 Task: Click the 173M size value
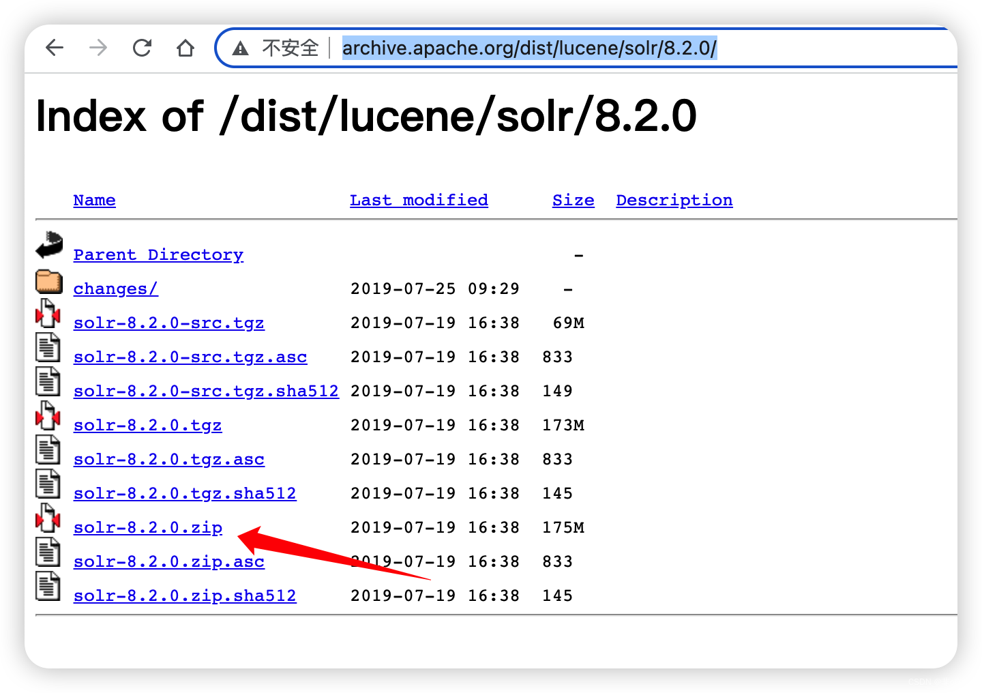(563, 426)
